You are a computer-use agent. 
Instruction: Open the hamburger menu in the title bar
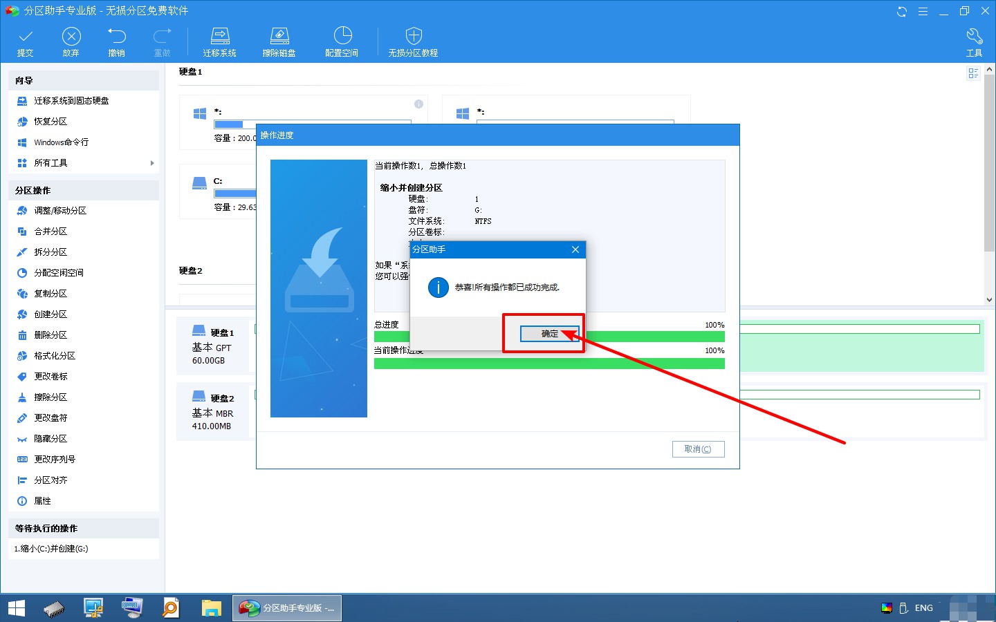point(923,11)
